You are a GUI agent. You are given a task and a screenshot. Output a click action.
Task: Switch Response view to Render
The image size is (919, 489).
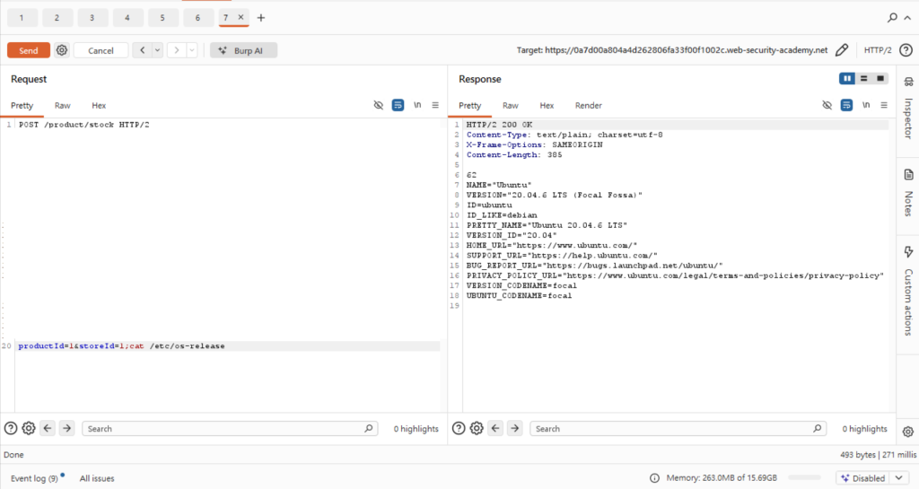pos(589,105)
